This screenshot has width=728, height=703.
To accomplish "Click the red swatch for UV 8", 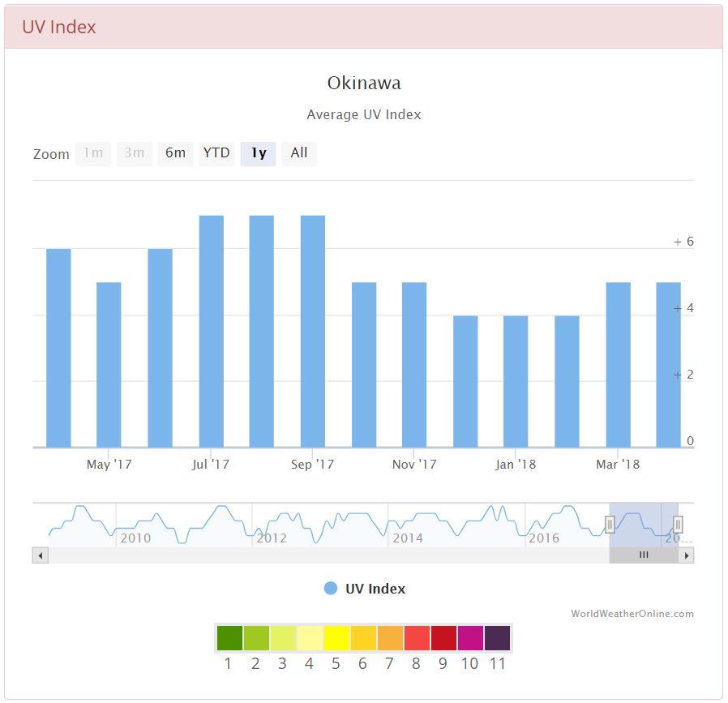I will [417, 638].
